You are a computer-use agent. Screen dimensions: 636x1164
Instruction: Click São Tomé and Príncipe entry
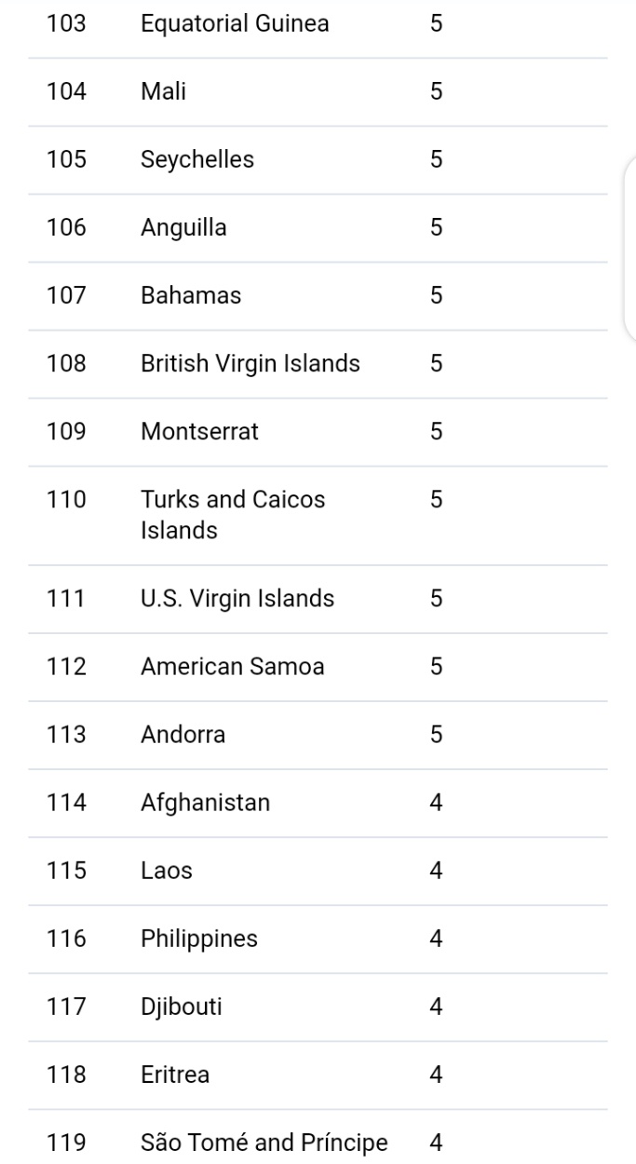point(264,1142)
